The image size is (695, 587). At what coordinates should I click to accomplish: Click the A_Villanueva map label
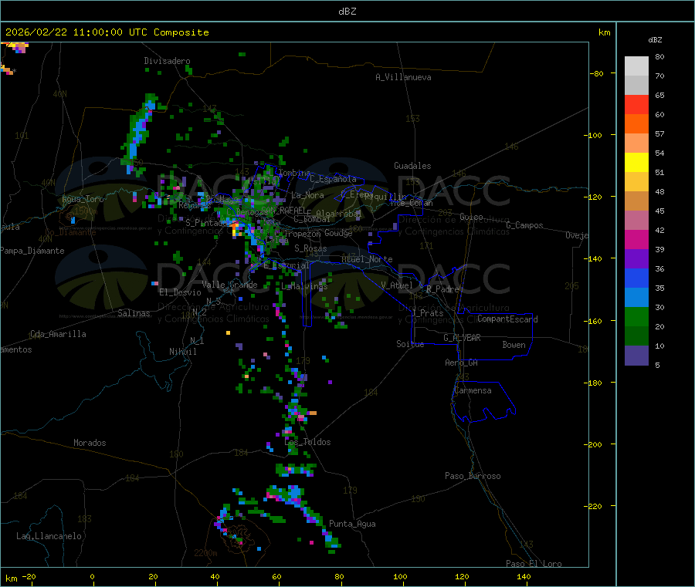click(x=403, y=77)
